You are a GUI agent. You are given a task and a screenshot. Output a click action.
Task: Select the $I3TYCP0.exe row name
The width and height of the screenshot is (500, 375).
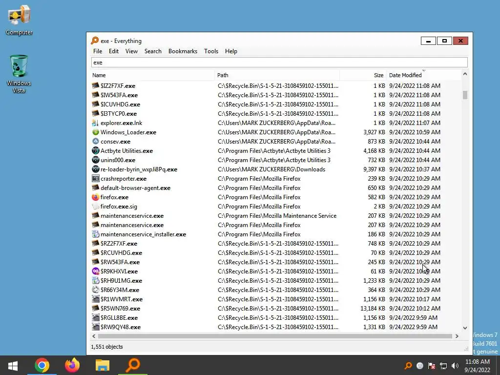(119, 113)
